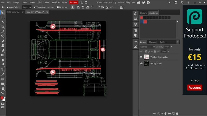This screenshot has width=207, height=116.
Task: Open the Layer auto-select dropdown
Action: tap(27, 7)
